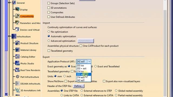Choose 242 ed1 from dropdown list
173x97 pixels.
point(84,80)
